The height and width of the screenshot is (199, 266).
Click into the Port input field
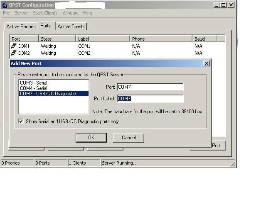[x=150, y=87]
